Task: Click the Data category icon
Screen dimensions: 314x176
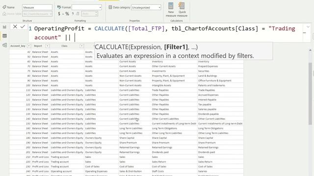Action: click(110, 7)
